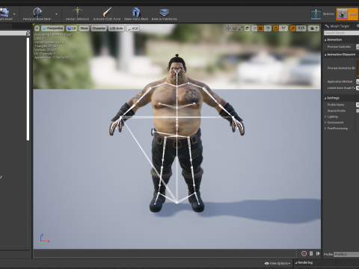Expand the Lighting settings group
Screen dimensions: 359x269
click(x=325, y=117)
